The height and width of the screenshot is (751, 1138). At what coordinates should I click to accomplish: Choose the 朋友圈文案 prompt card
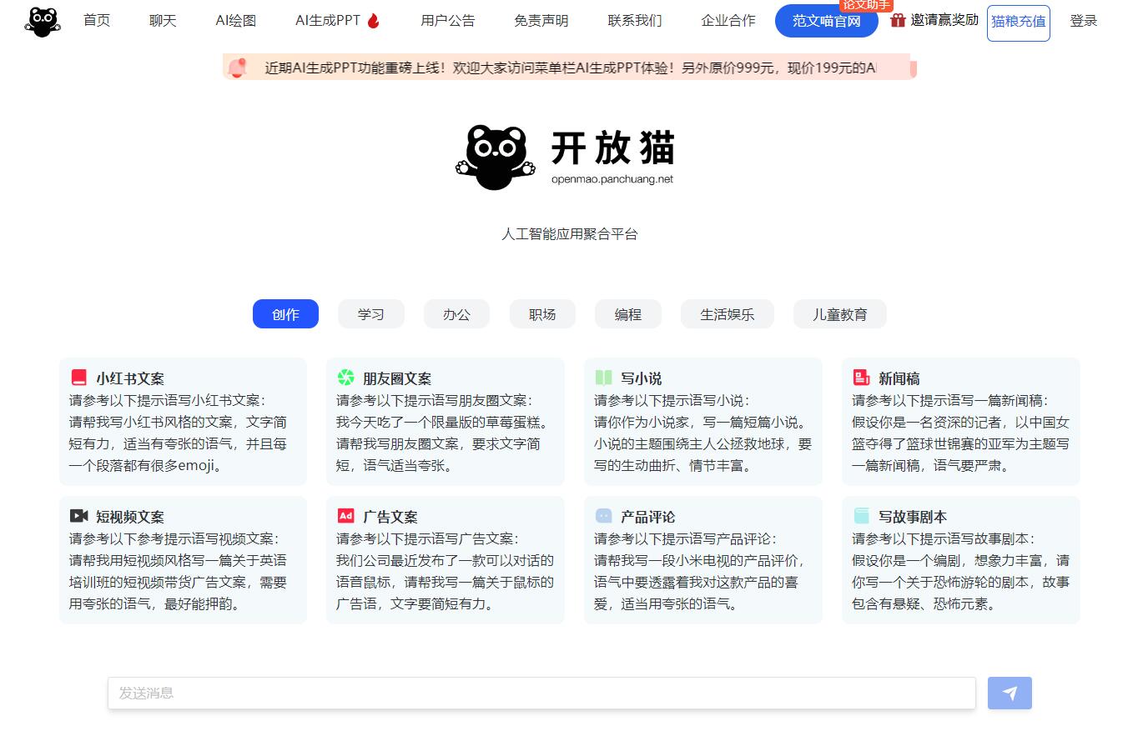tap(446, 421)
